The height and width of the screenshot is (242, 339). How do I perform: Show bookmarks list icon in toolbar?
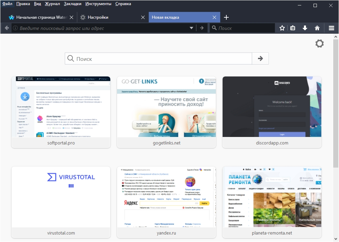coord(293,28)
